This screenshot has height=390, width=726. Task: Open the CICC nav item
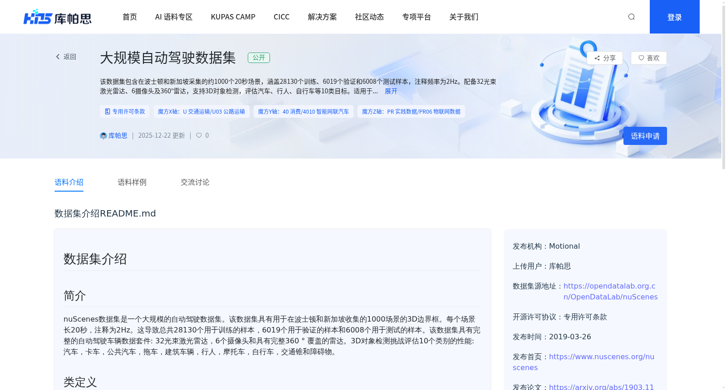point(281,17)
